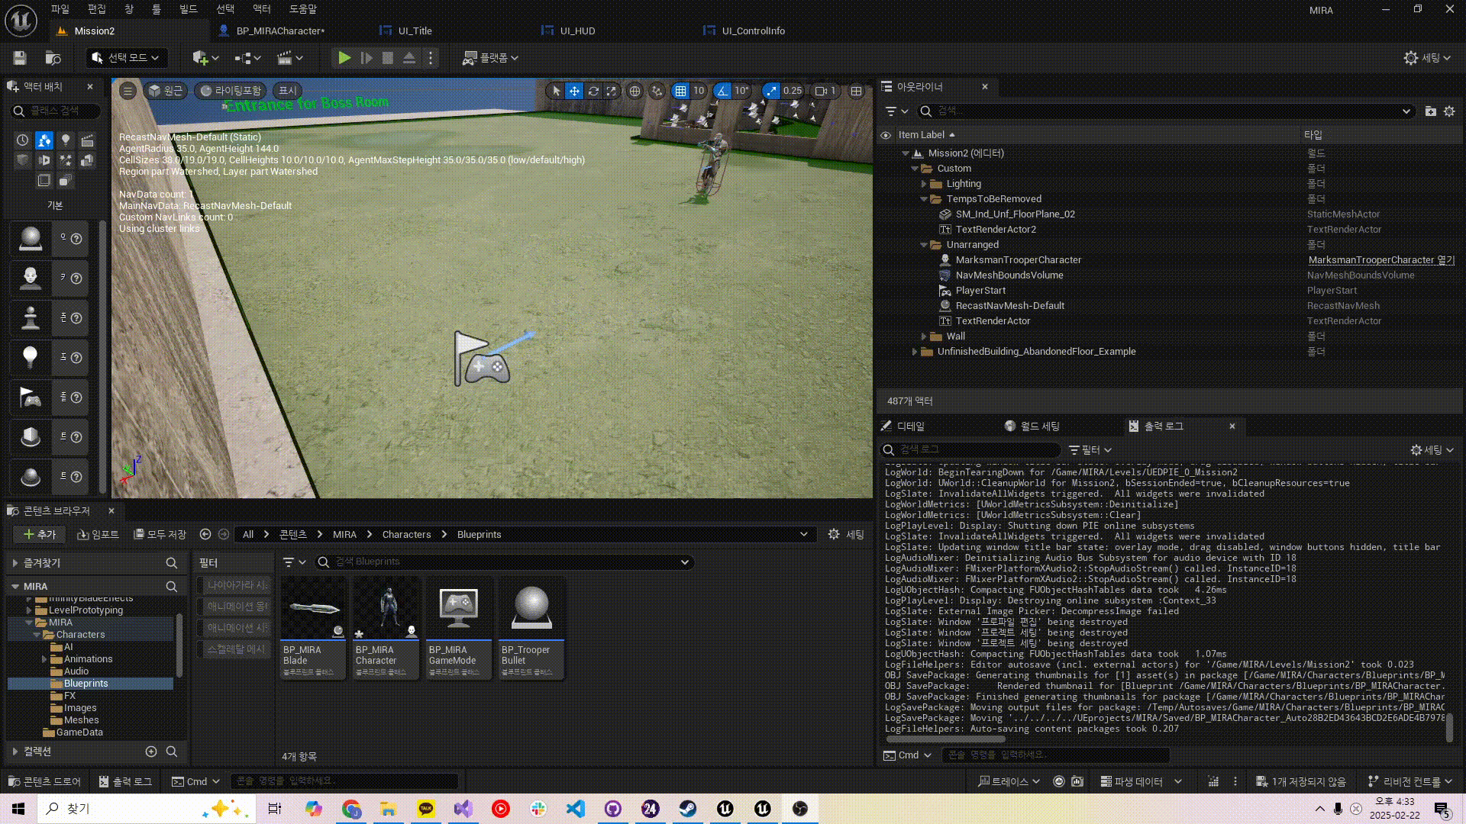Click the Stop simulation square button

pyautogui.click(x=388, y=58)
